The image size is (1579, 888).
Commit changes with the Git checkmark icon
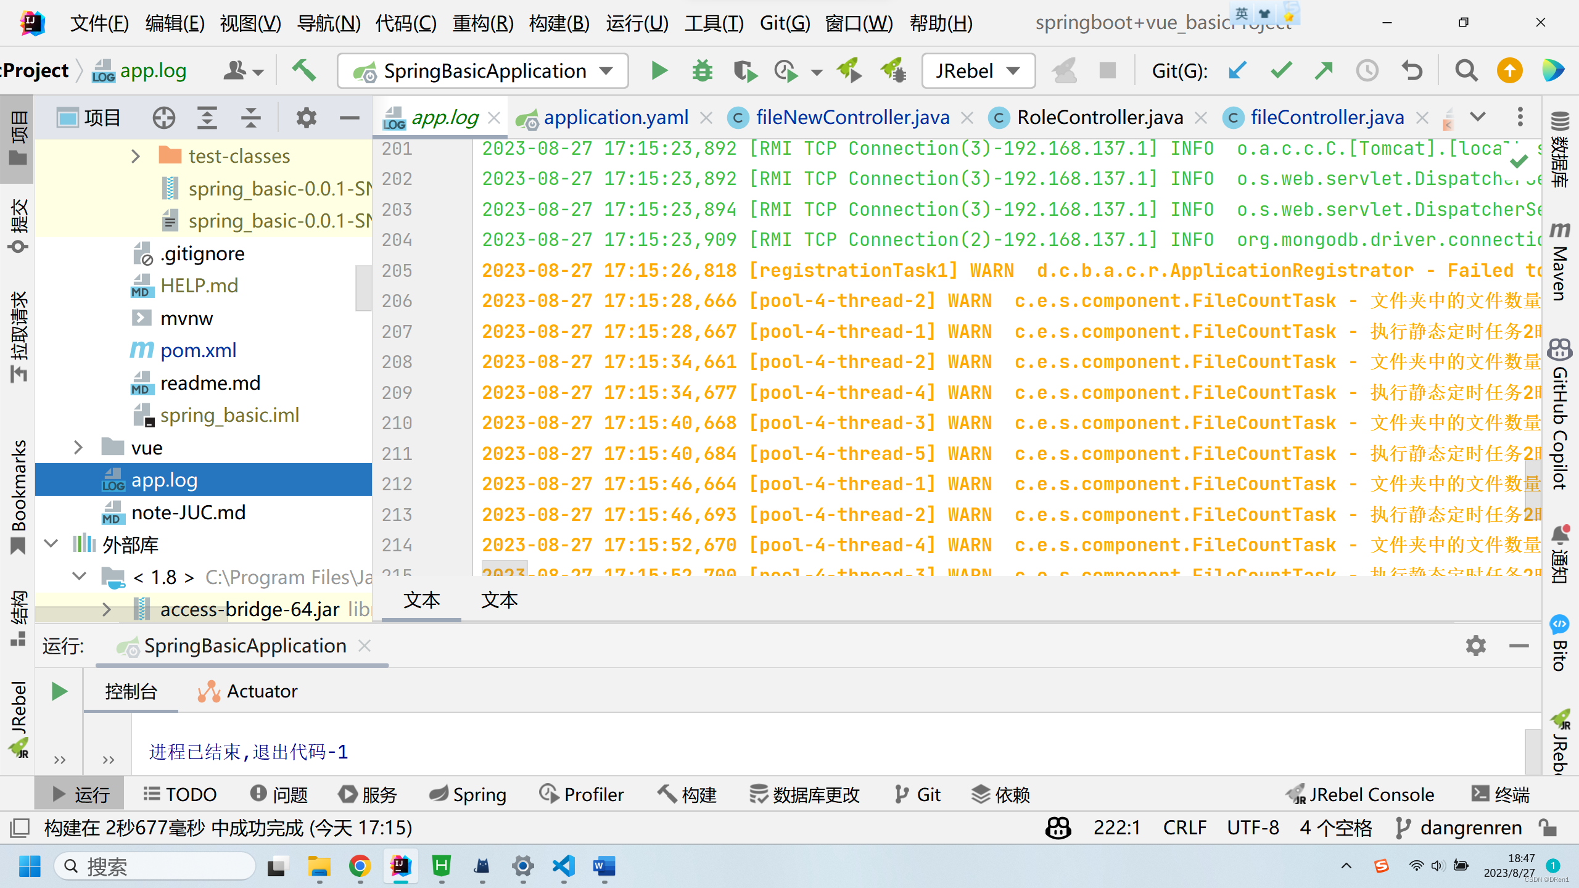pos(1280,70)
